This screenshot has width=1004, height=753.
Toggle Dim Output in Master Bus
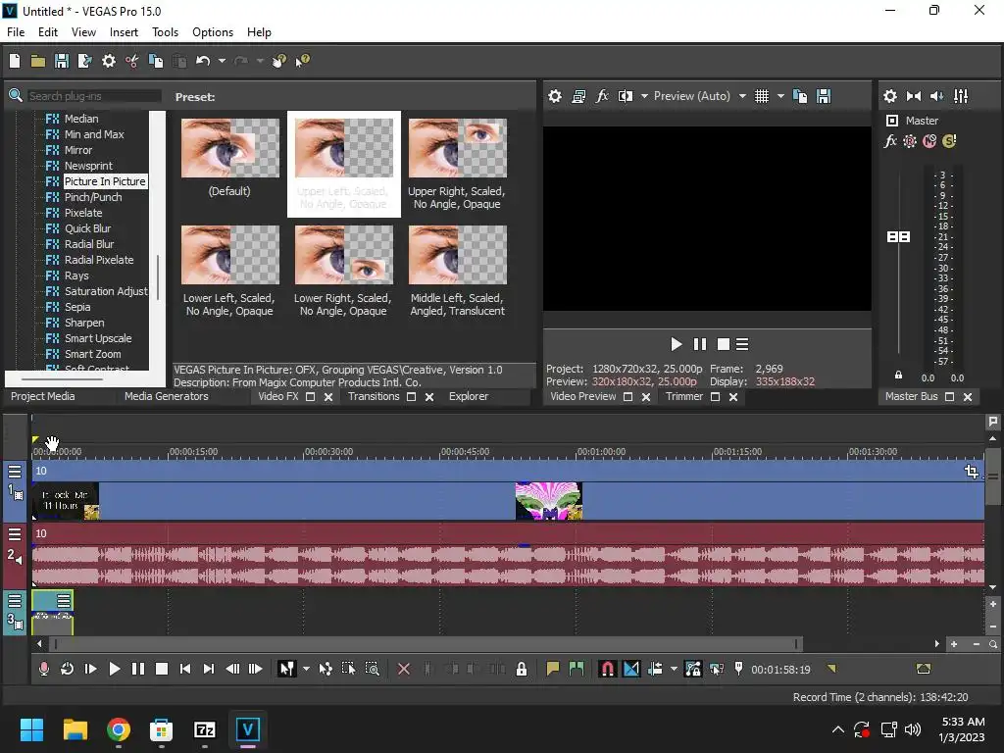coord(936,96)
